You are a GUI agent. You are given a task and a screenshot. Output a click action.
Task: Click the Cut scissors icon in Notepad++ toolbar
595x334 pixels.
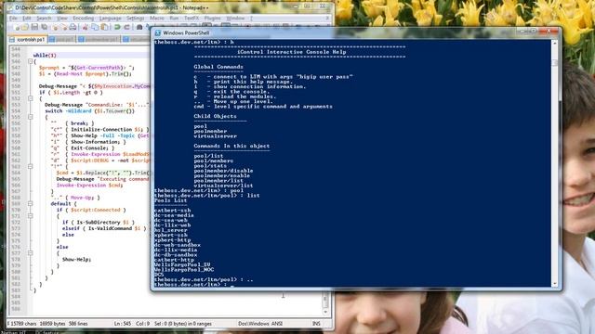tap(86, 27)
